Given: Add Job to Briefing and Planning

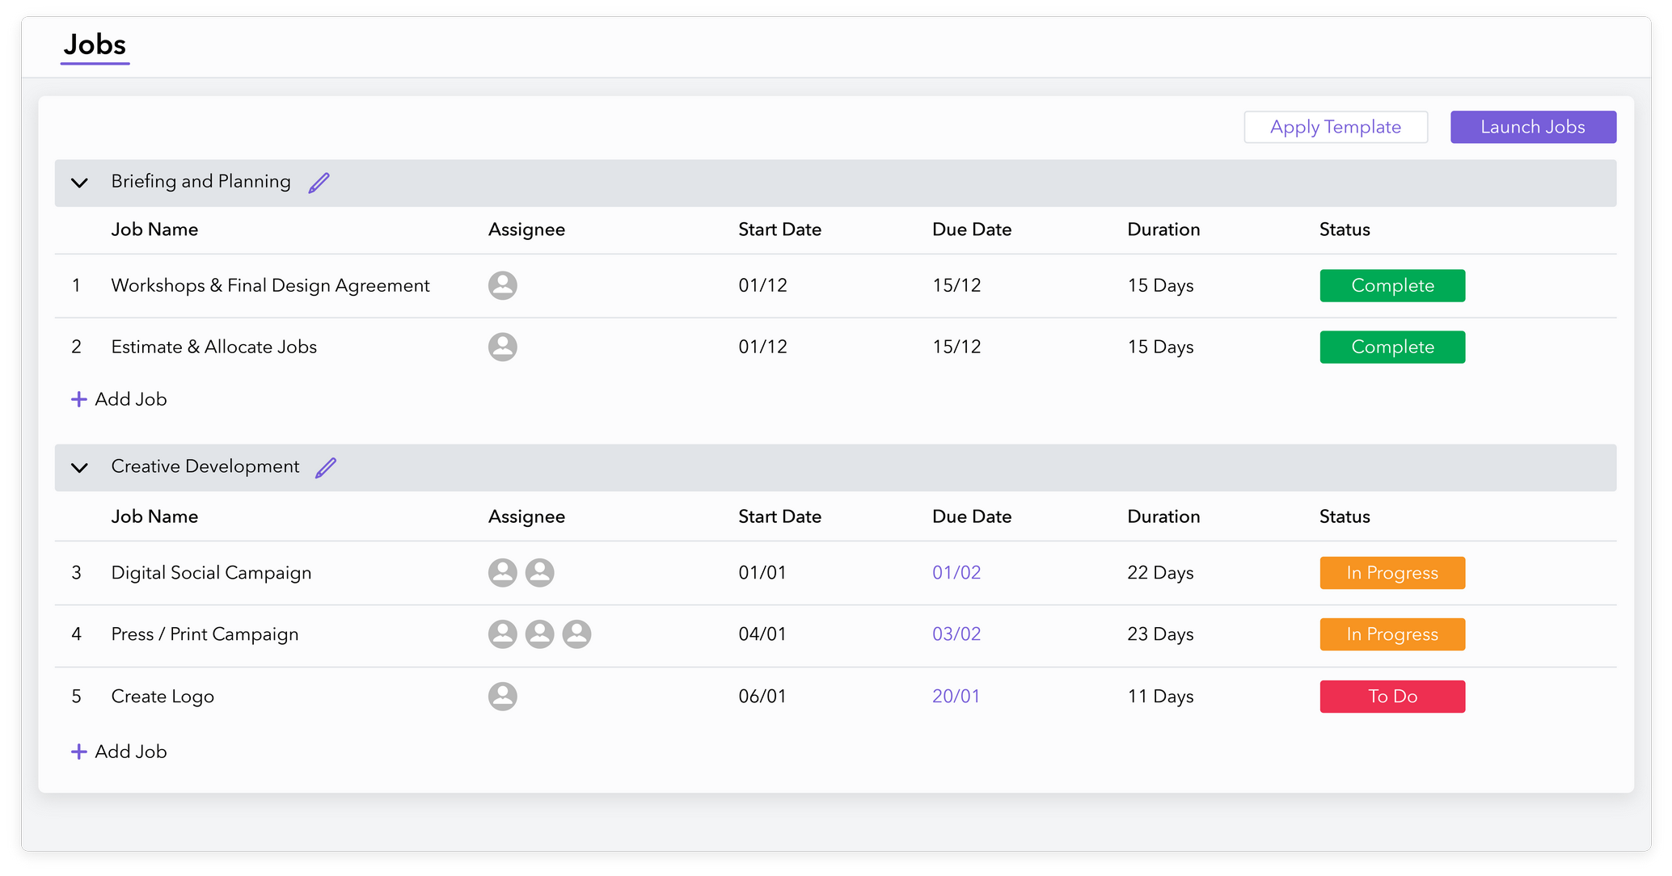Looking at the screenshot, I should (x=119, y=399).
